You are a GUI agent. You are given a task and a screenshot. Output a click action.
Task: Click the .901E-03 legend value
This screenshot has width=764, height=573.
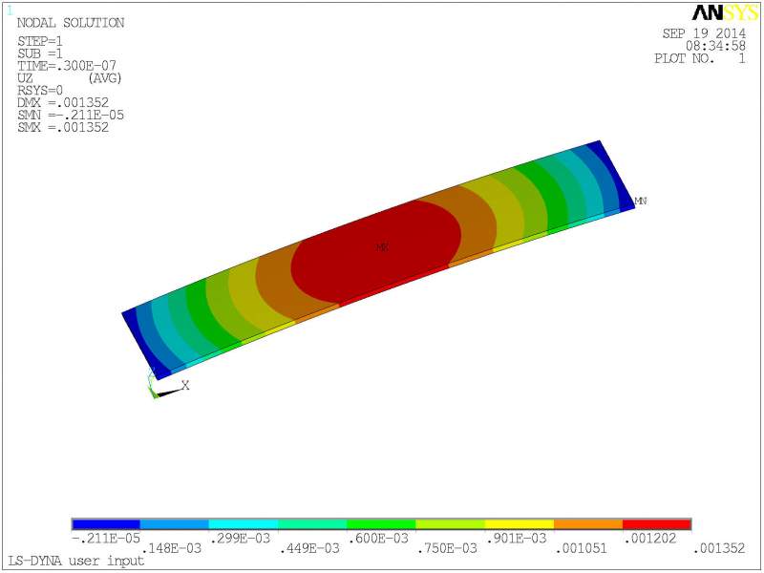pos(517,539)
